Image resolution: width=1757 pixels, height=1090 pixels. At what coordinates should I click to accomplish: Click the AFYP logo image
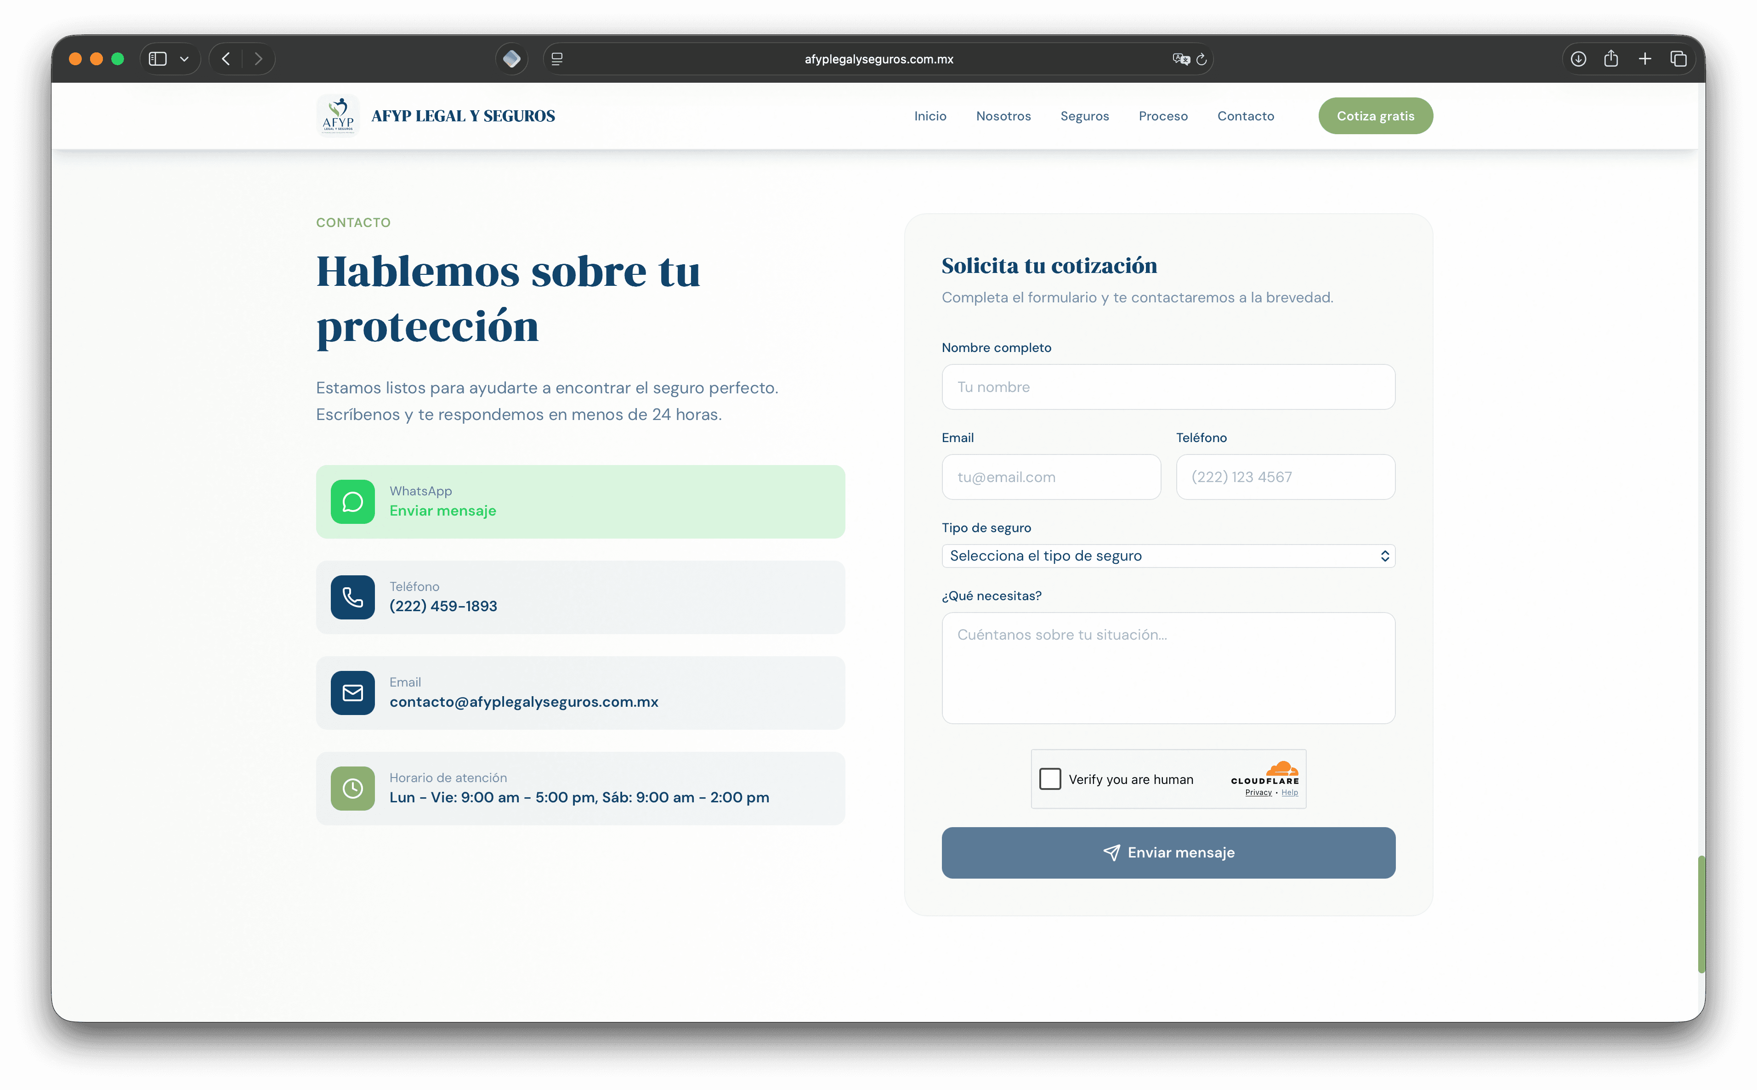point(338,116)
